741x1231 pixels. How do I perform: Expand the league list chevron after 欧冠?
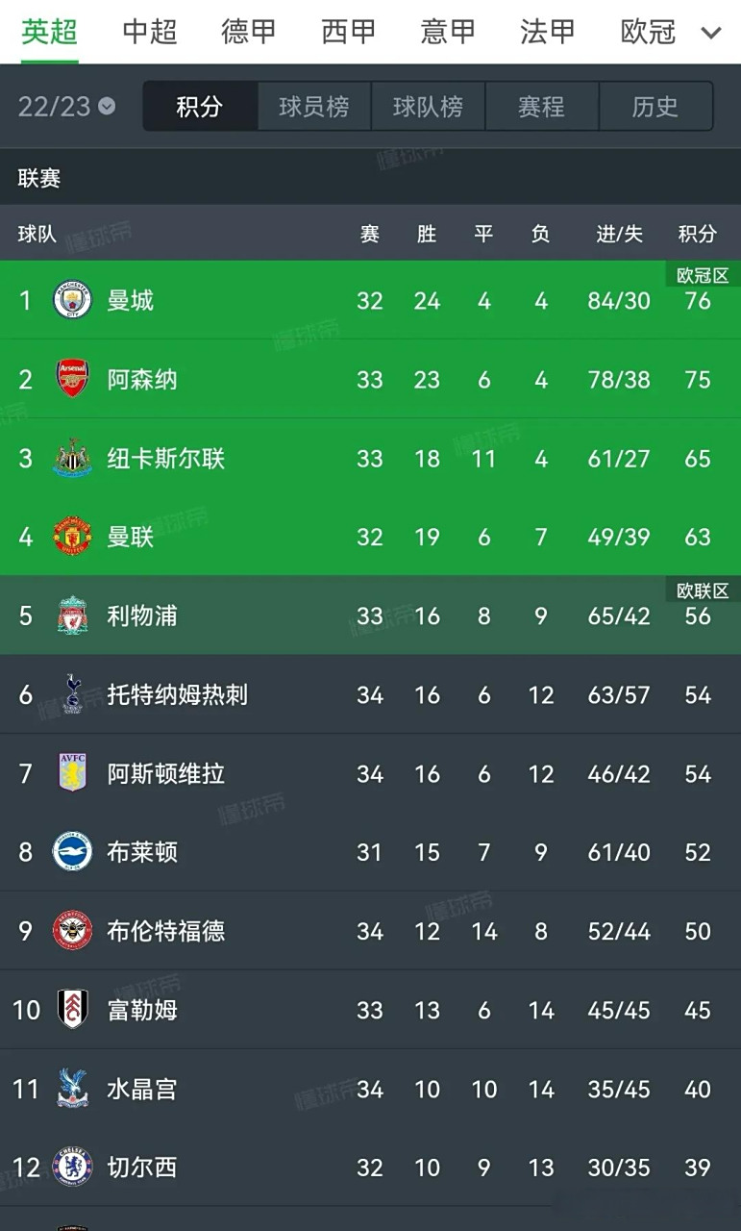click(711, 33)
